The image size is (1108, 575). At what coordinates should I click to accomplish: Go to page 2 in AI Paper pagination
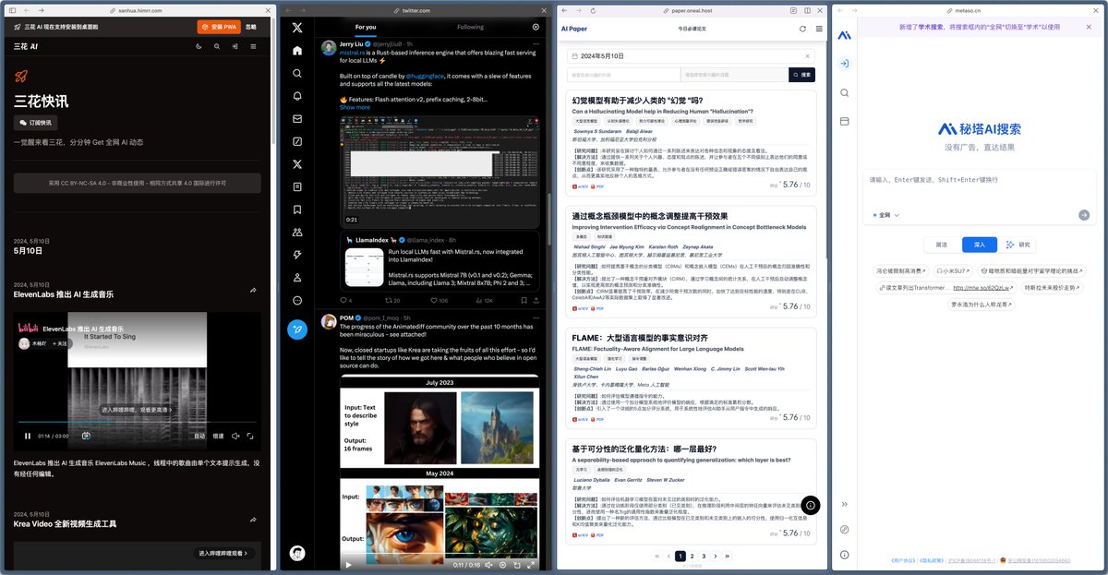692,556
